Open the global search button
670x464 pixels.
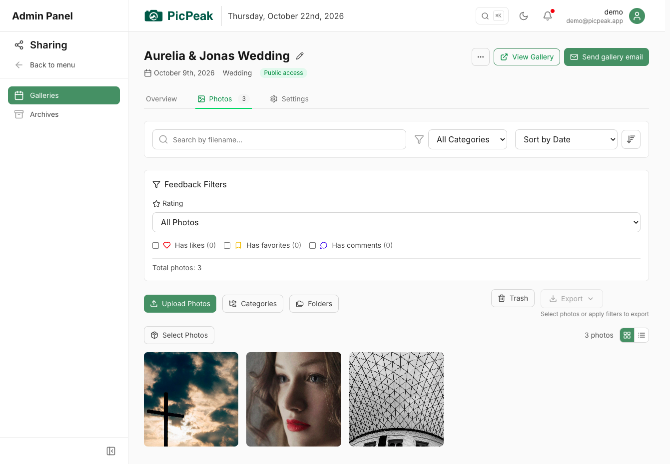[x=492, y=16]
